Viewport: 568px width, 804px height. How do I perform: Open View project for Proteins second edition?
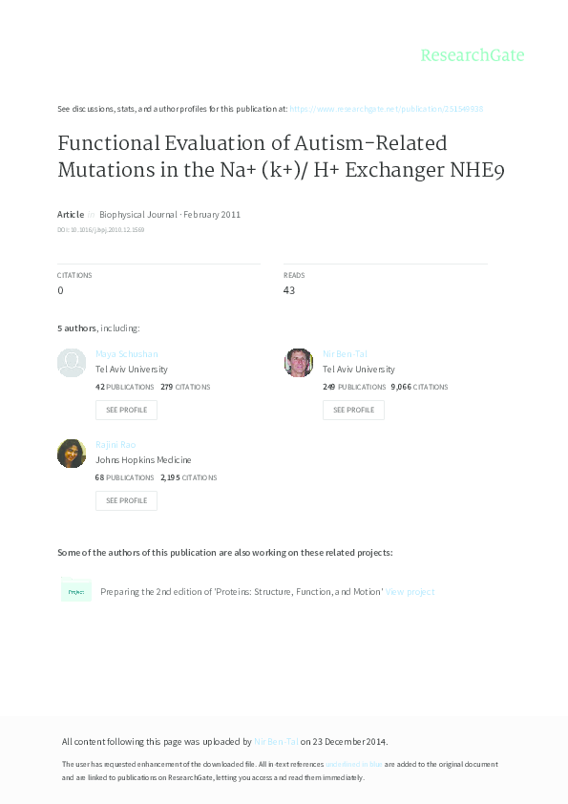coord(410,591)
